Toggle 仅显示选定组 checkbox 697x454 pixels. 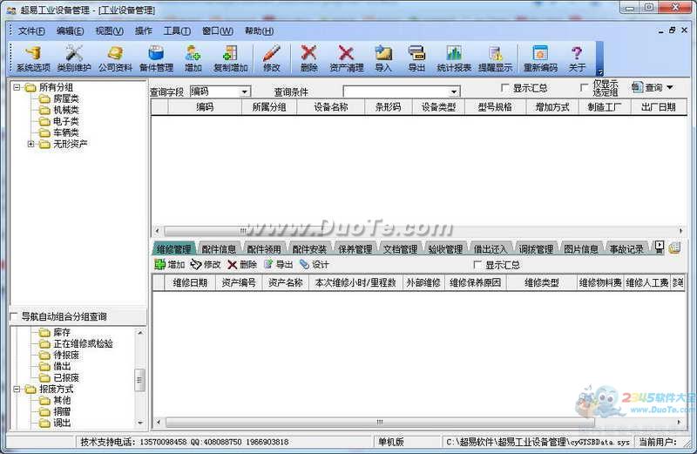[x=584, y=88]
